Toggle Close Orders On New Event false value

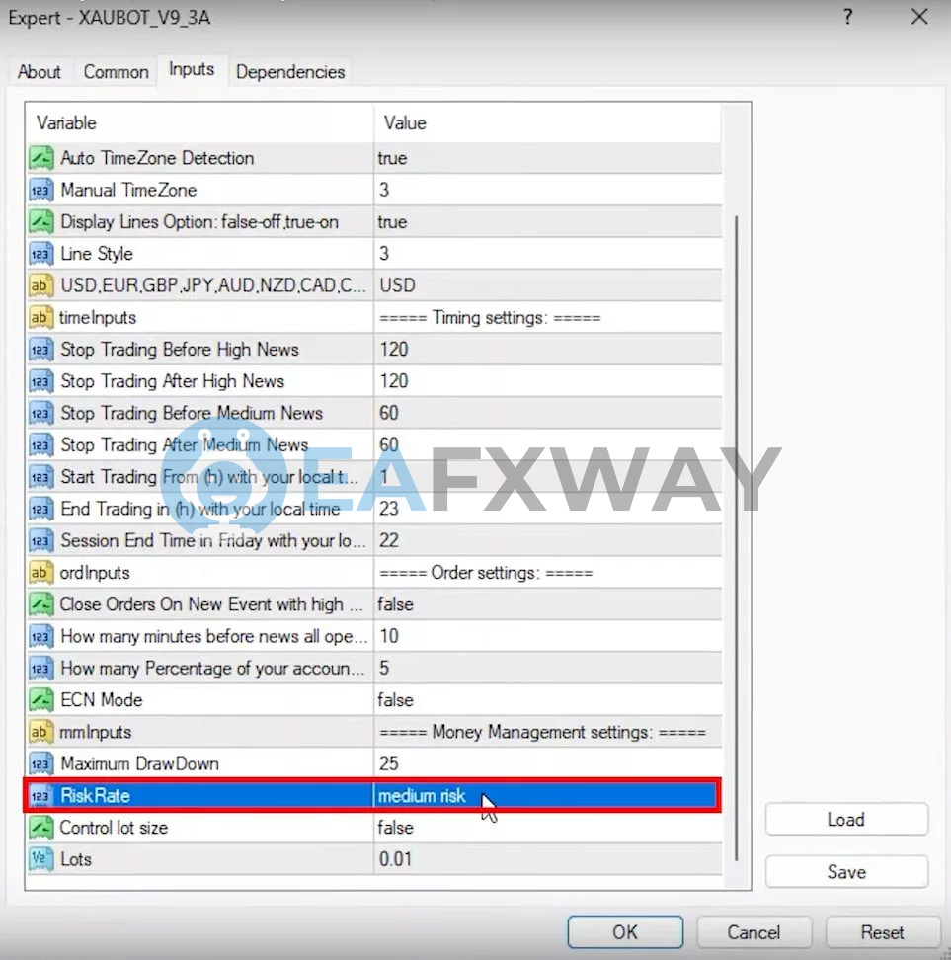click(547, 604)
